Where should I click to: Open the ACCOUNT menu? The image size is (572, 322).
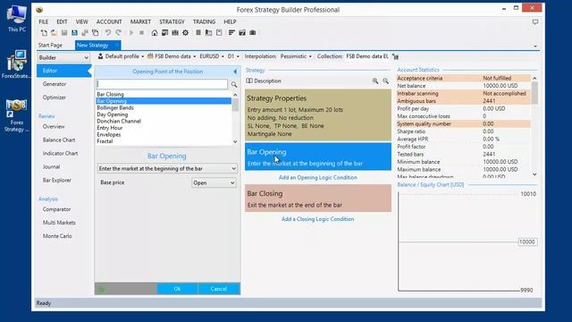(x=109, y=21)
